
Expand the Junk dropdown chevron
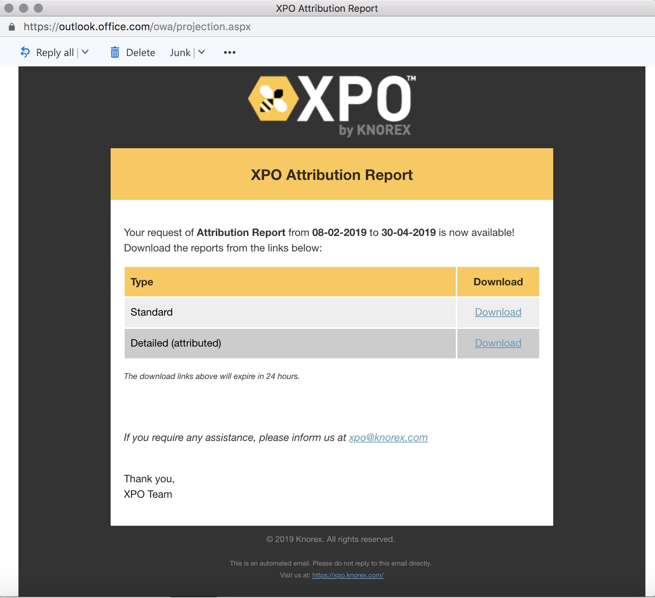(x=201, y=52)
